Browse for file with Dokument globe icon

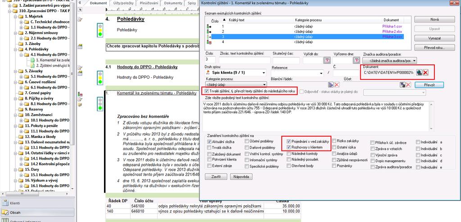[x=419, y=72]
